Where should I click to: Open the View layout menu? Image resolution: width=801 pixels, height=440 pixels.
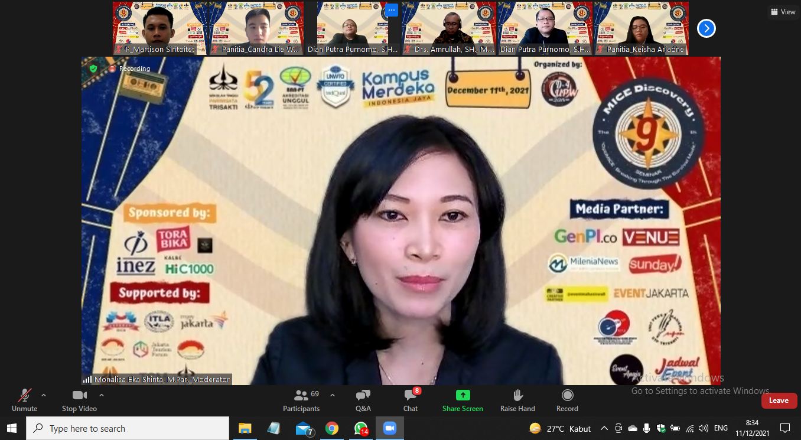[783, 12]
